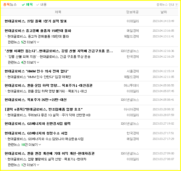Open the 종목뉴스 안내 link
Viewport: 181px width, 171px height.
[165, 5]
